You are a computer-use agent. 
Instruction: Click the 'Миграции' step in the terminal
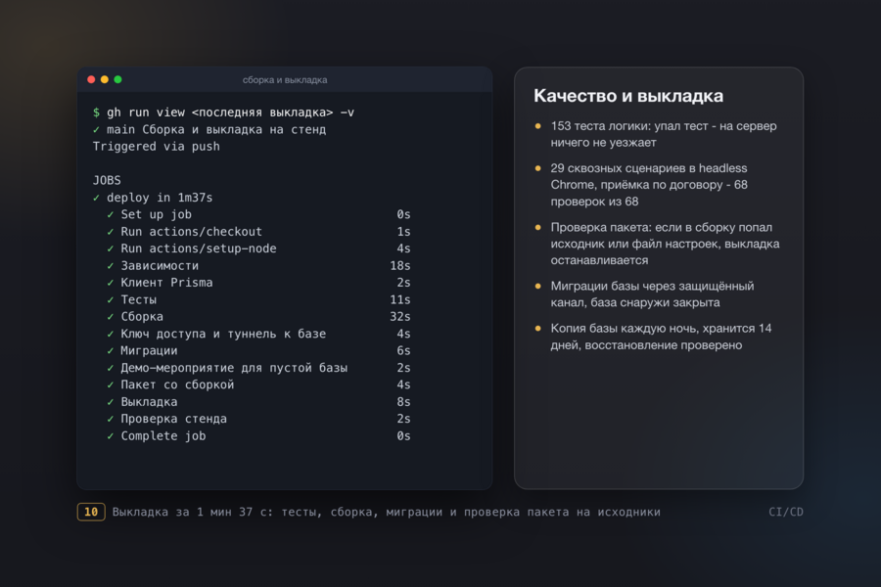pyautogui.click(x=258, y=350)
